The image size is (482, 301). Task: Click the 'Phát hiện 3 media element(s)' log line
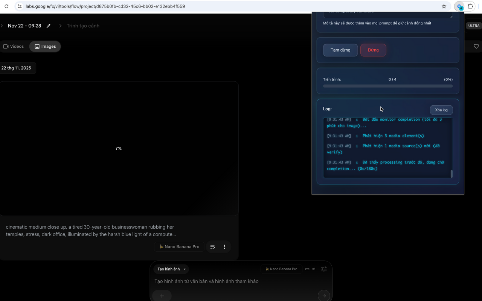point(393,136)
